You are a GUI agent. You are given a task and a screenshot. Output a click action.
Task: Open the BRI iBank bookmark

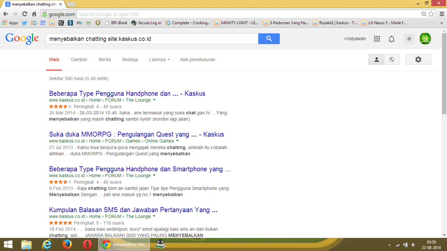[116, 23]
